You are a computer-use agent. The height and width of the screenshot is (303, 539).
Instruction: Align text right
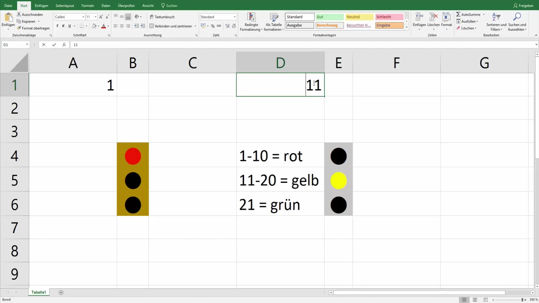(128, 26)
